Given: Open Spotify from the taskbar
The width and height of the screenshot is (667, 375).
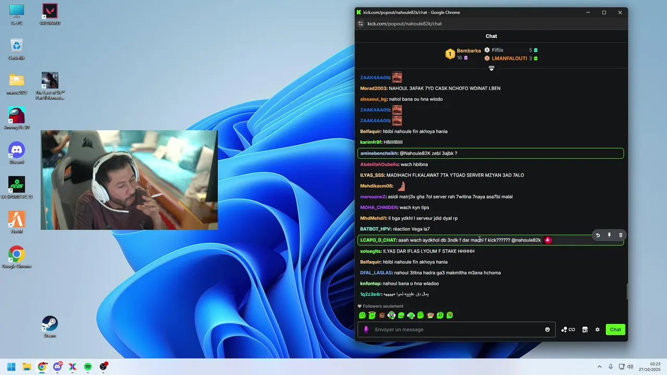Looking at the screenshot, I should point(88,367).
